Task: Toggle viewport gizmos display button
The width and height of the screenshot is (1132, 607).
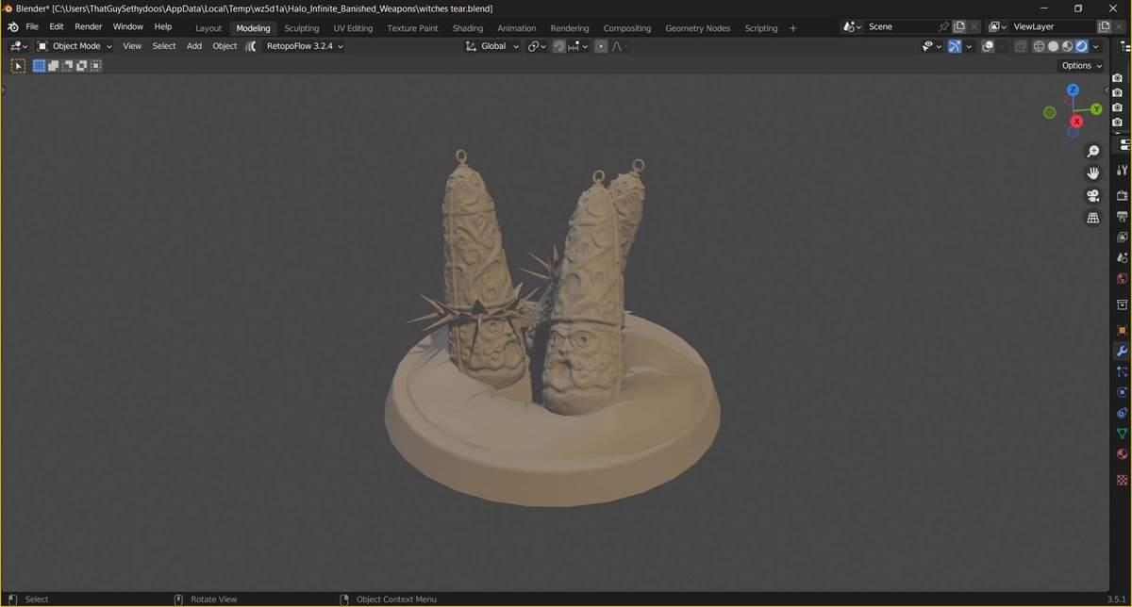Action: pos(955,46)
